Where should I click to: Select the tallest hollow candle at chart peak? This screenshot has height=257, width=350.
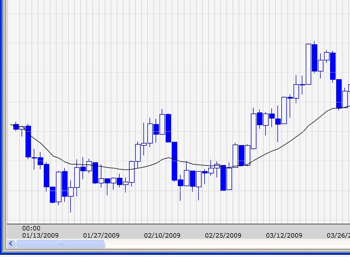(308, 64)
